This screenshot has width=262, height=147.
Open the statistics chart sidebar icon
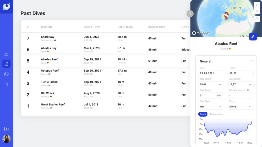7,54
